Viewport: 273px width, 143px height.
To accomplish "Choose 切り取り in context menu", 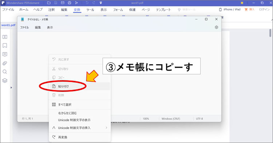I will pos(80,69).
